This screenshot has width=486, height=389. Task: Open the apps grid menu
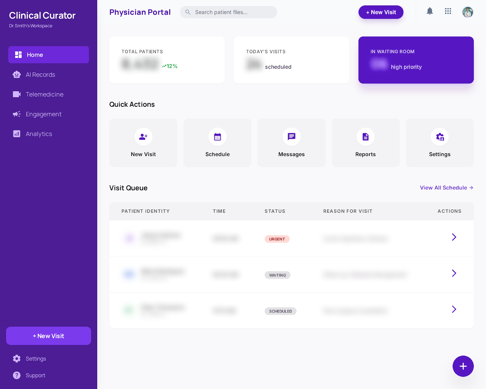[448, 11]
